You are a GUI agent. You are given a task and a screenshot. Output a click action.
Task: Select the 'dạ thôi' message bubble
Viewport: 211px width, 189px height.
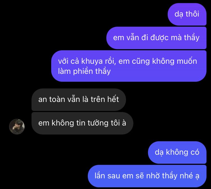point(187,14)
